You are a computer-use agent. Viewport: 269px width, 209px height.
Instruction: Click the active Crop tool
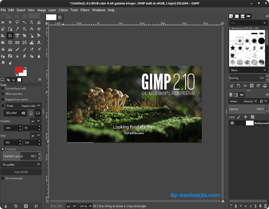tap(10, 36)
